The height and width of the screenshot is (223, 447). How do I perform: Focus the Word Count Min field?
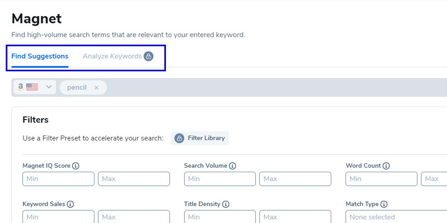382,179
